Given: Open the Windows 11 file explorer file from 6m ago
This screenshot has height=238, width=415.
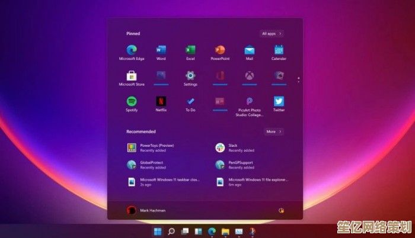Looking at the screenshot, I should tap(251, 182).
